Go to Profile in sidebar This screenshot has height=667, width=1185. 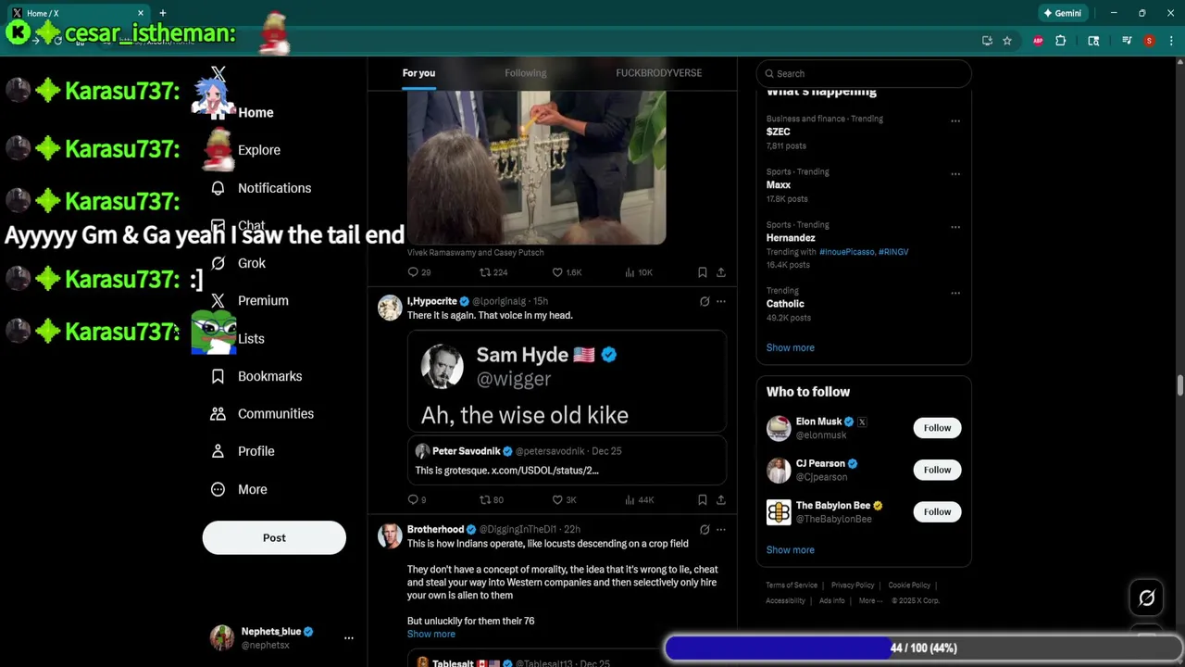(243, 451)
